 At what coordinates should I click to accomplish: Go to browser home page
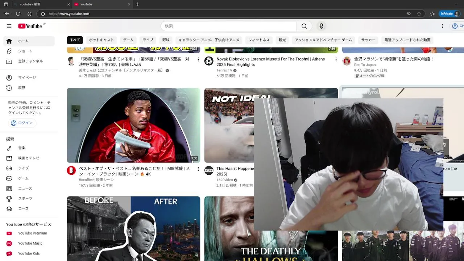click(29, 14)
